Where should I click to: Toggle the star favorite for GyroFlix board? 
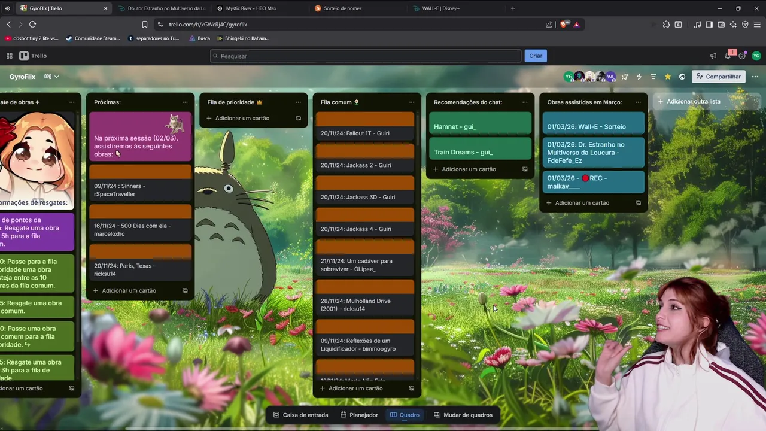668,77
